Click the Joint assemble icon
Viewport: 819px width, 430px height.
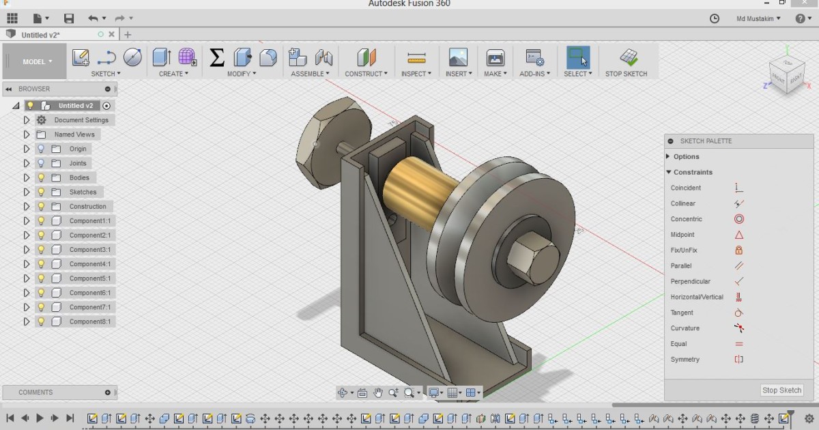(324, 57)
